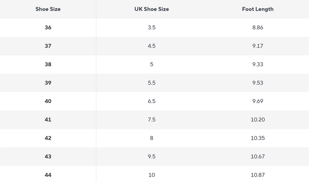309x182 pixels.
Task: Click foot length 9.33 value
Action: pos(258,64)
